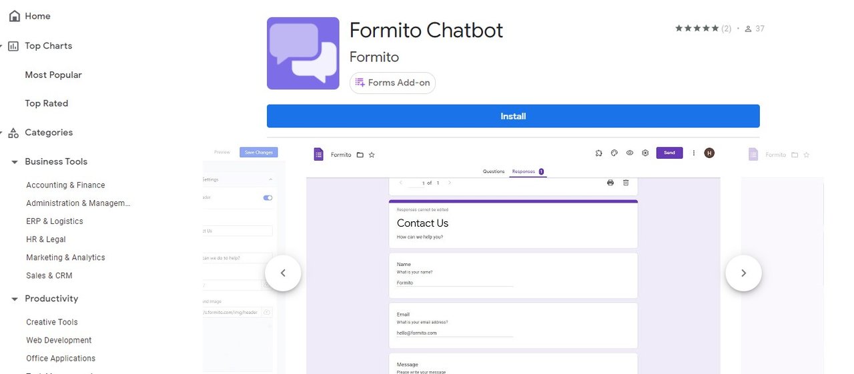This screenshot has width=854, height=374.
Task: Click the Categories shapes icon
Action: point(14,133)
